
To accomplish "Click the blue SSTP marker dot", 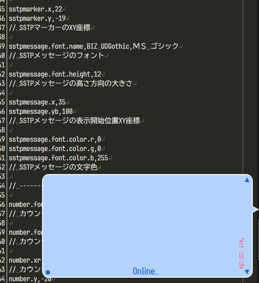I will tap(48, 272).
